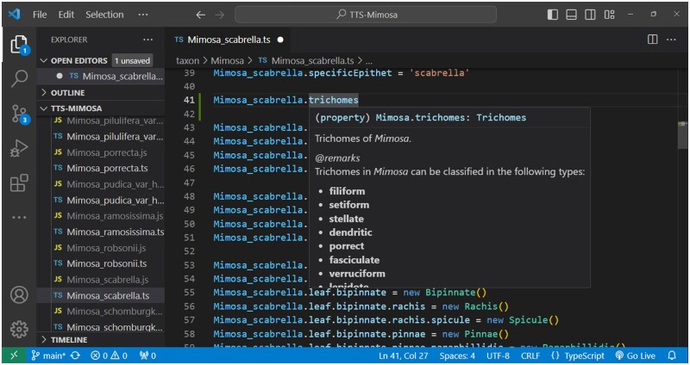Click the ports forwarded indicator showing 0
690x365 pixels.
[147, 356]
